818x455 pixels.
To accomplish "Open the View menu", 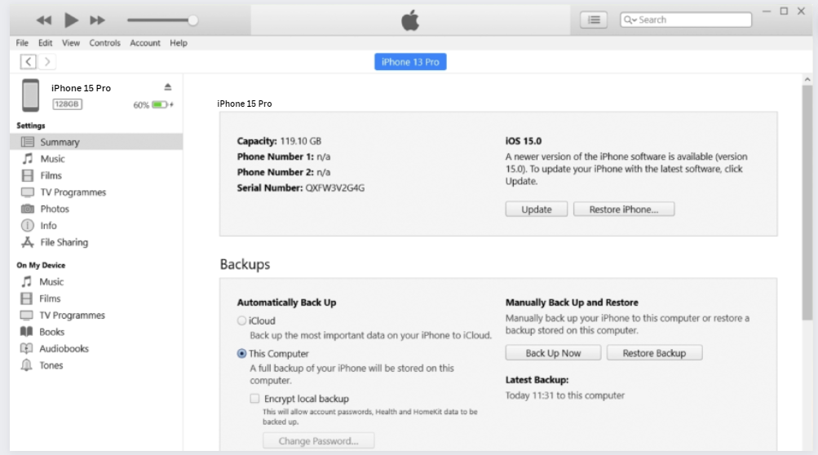I will 71,42.
